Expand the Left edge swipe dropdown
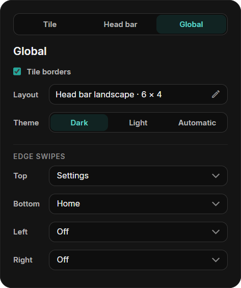Screen dimensions: 241x288 point(138,232)
